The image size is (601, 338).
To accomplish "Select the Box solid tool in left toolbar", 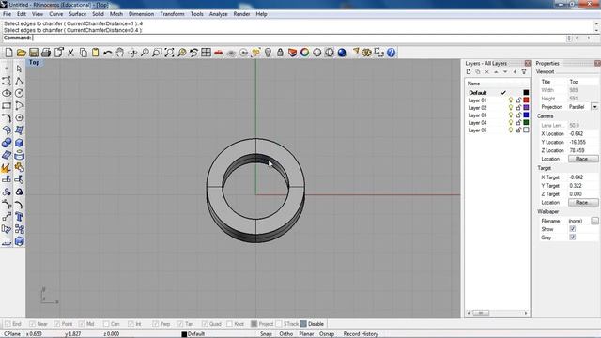I will tap(19, 143).
